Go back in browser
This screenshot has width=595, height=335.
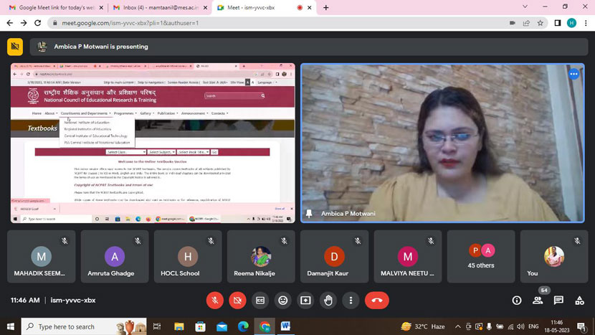(10, 23)
